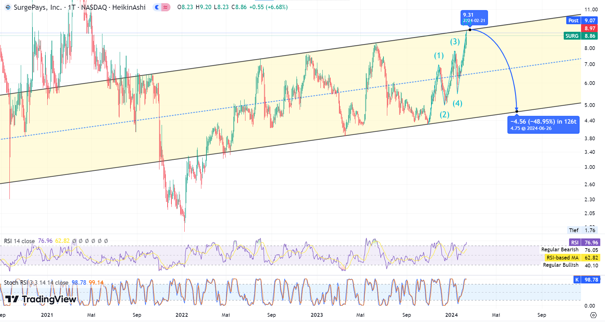Viewport: 605px width, 324px height.
Task: Click the 9.31 price callout label
Action: tap(475, 17)
